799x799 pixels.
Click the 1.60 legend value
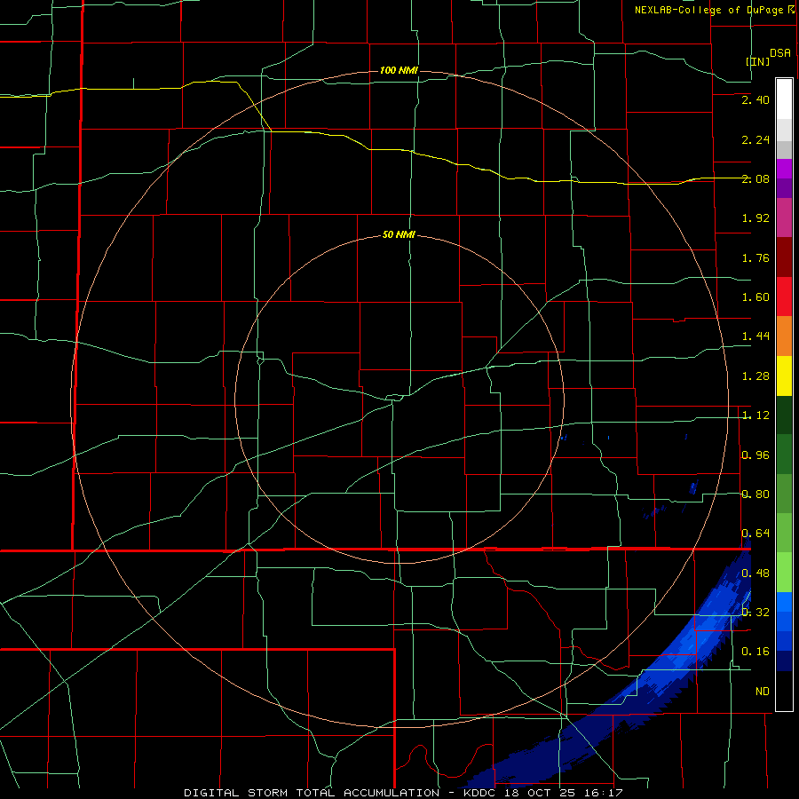click(x=755, y=297)
